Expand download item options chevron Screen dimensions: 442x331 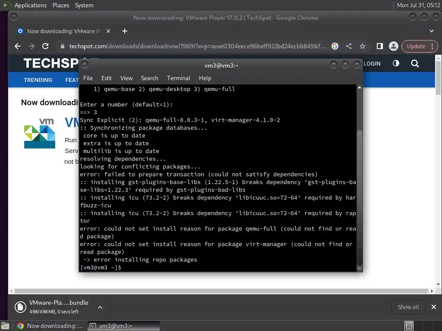(x=100, y=307)
